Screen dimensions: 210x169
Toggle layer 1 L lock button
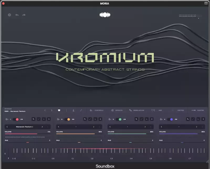point(44,119)
